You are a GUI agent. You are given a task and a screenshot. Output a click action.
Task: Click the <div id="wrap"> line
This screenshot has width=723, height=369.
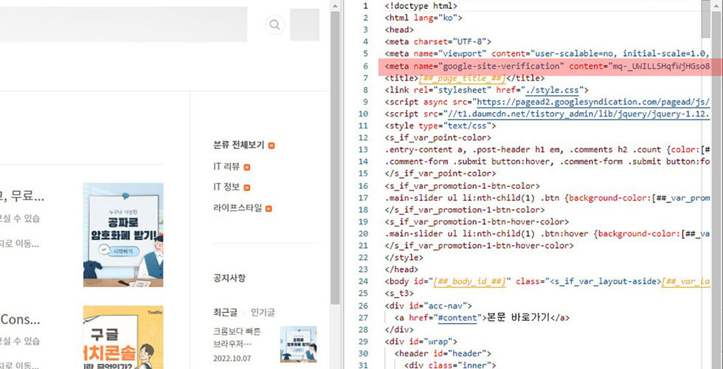coord(421,342)
